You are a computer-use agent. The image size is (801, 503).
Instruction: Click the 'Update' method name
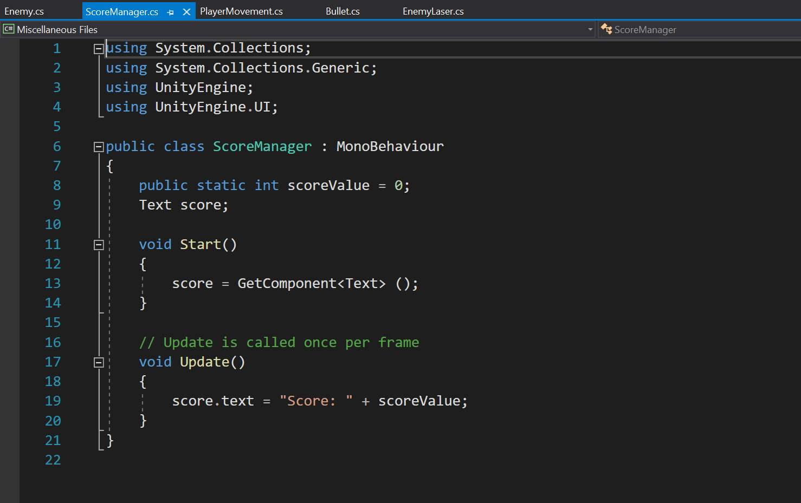[x=205, y=362]
